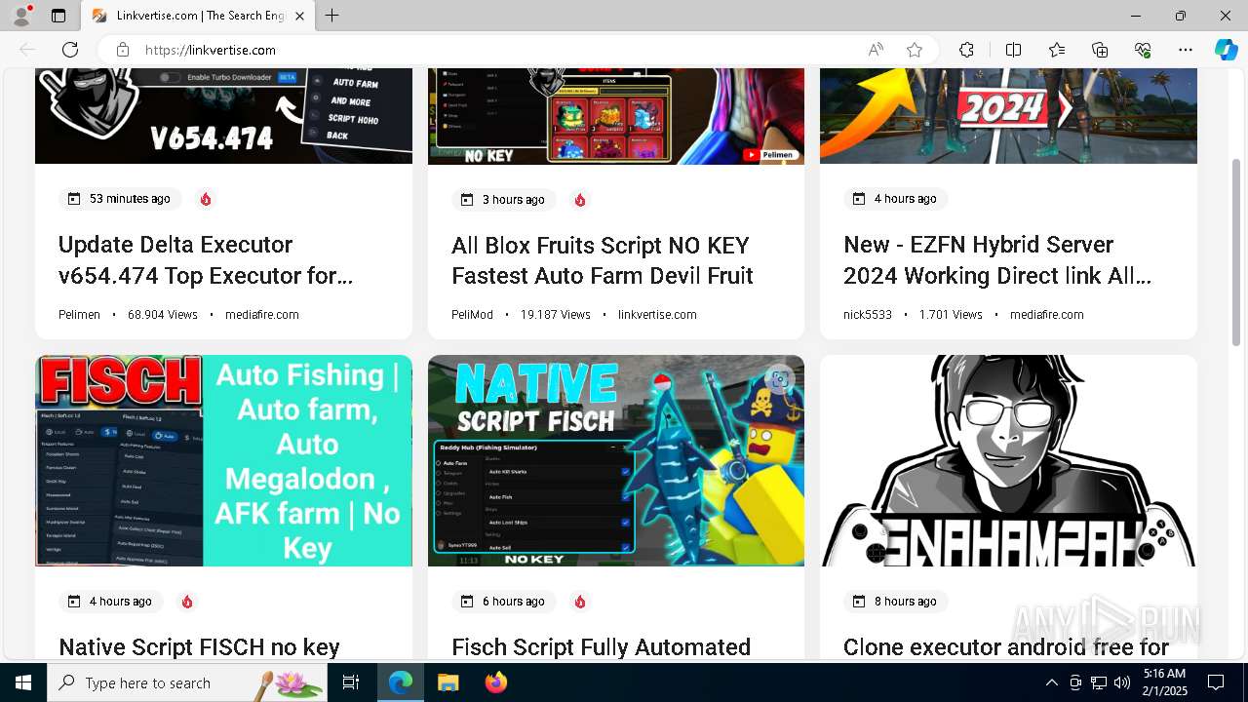
Task: Open the Extensions puzzle icon
Action: [x=966, y=50]
